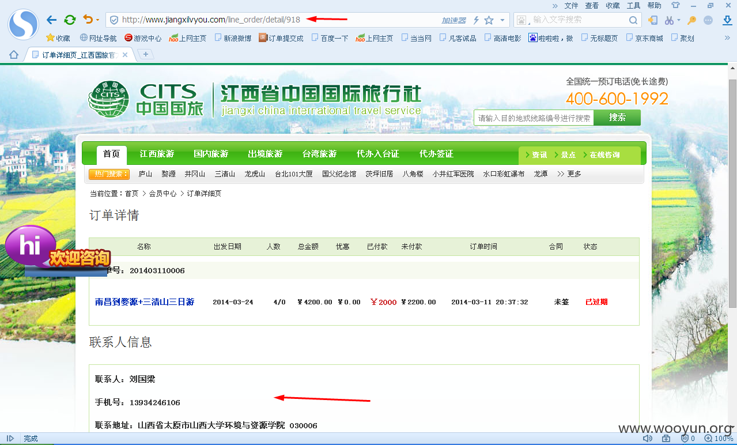Click the star bookmark-this-page icon
The width and height of the screenshot is (737, 445).
489,20
